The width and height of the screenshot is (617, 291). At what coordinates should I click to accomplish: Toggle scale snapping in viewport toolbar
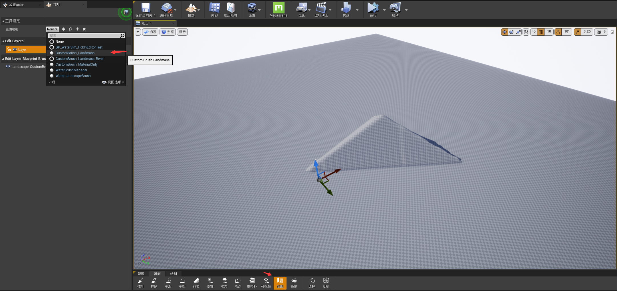[x=578, y=32]
